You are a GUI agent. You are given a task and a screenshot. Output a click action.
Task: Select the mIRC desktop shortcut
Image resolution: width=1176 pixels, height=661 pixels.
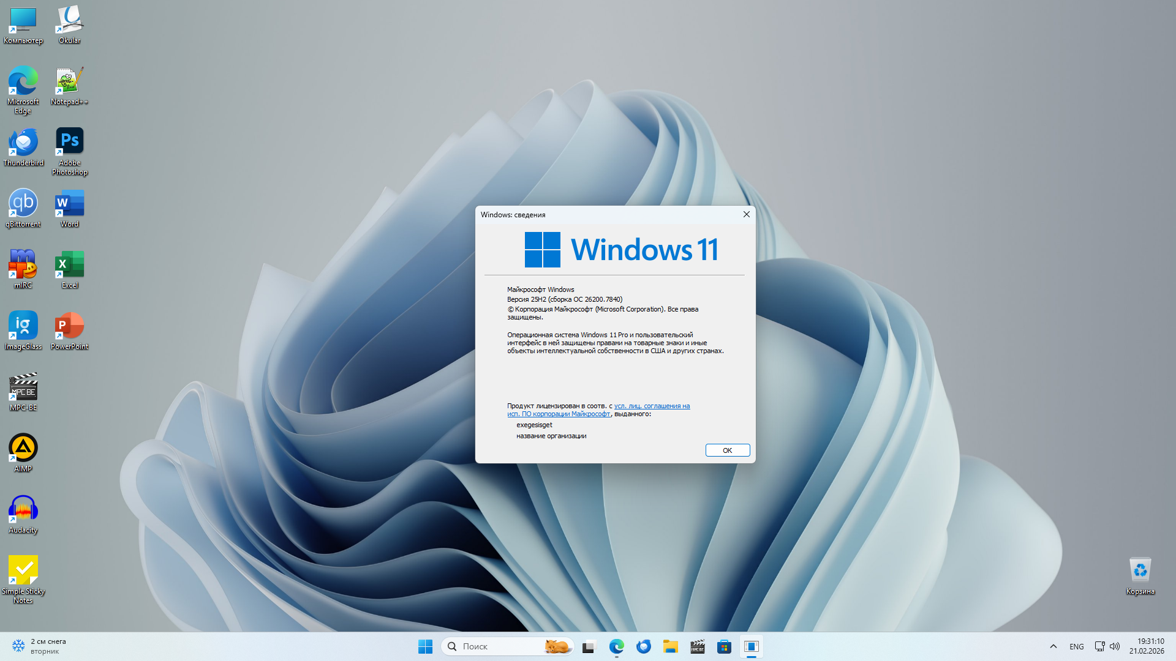point(23,268)
